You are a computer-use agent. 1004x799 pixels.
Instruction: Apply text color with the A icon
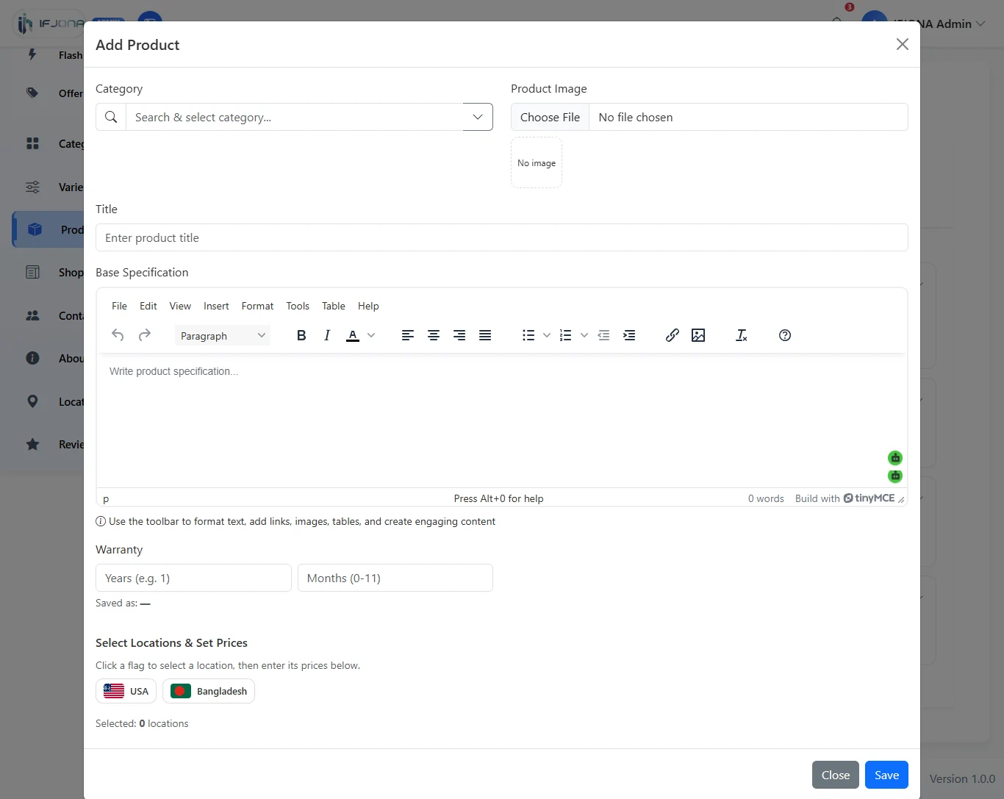[x=353, y=335]
